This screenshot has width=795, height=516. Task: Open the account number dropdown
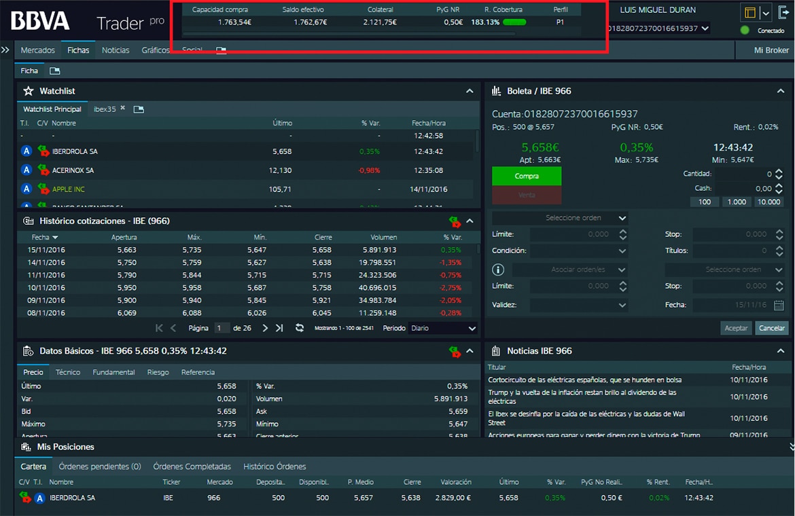pos(705,29)
